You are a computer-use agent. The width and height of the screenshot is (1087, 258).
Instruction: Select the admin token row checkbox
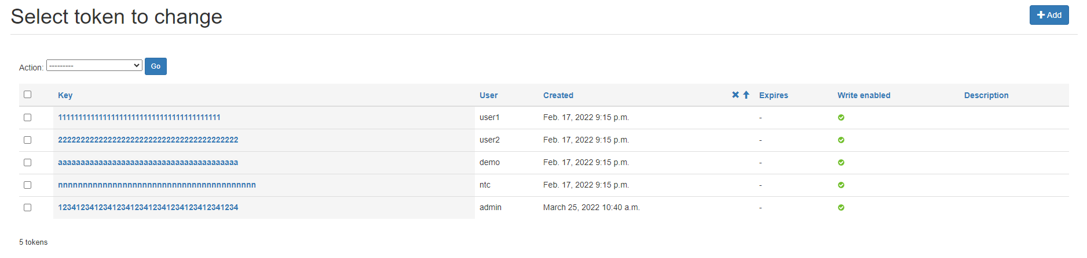(x=27, y=208)
